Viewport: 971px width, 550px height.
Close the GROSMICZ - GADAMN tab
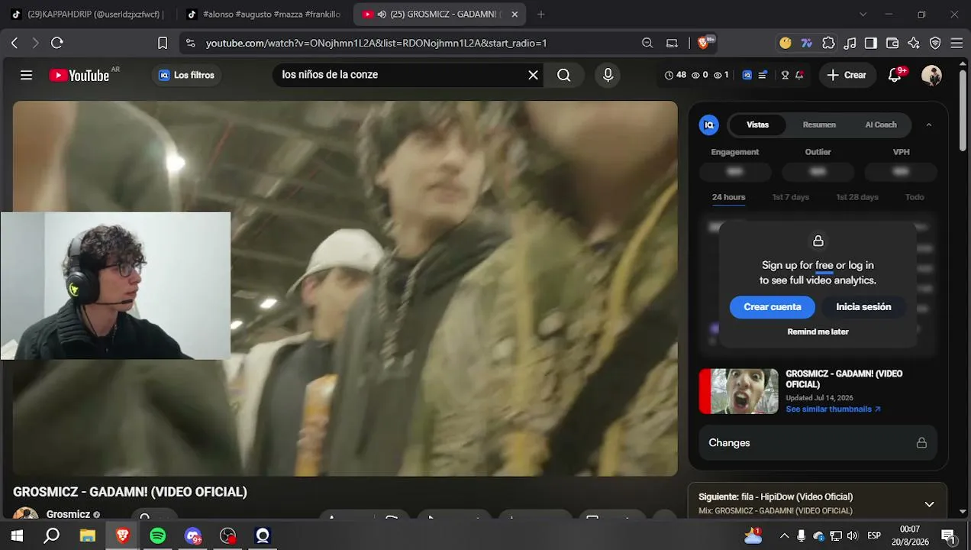[515, 14]
